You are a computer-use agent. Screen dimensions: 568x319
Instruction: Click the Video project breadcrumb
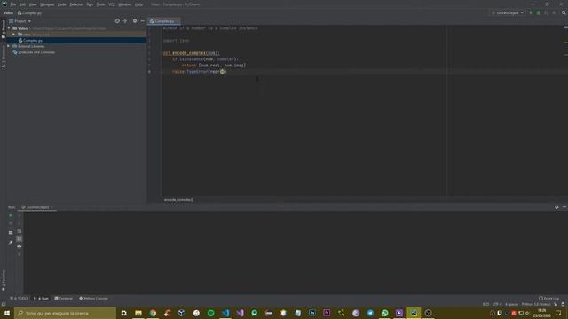8,13
